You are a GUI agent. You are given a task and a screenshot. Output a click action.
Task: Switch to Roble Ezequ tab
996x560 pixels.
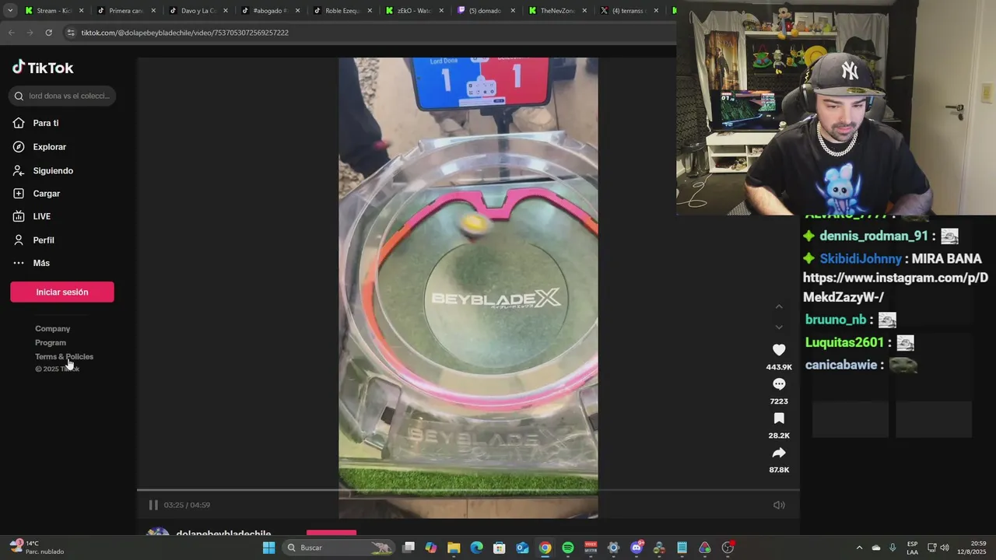pyautogui.click(x=342, y=11)
